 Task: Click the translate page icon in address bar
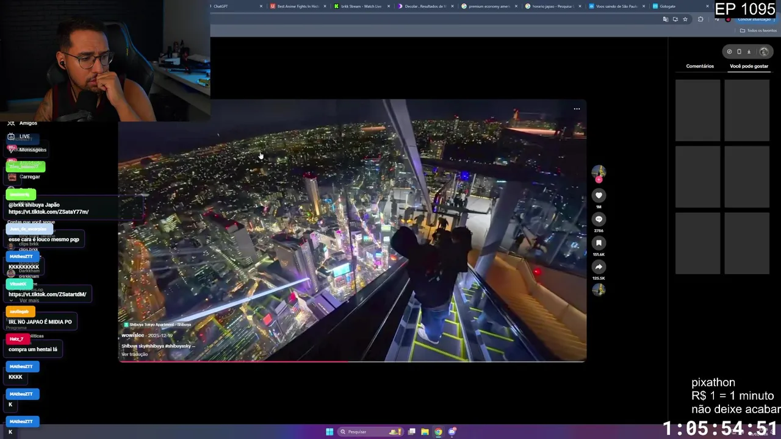click(x=665, y=20)
